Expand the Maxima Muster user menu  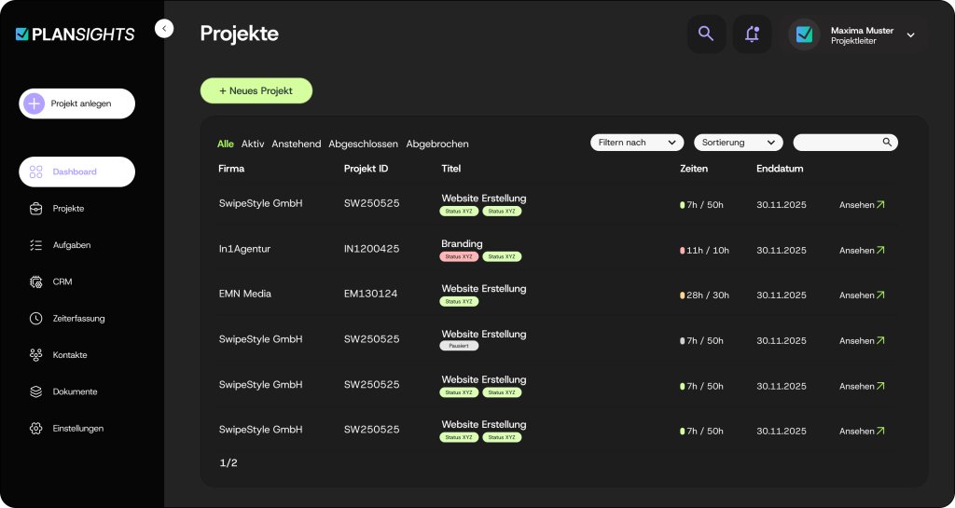[x=910, y=34]
